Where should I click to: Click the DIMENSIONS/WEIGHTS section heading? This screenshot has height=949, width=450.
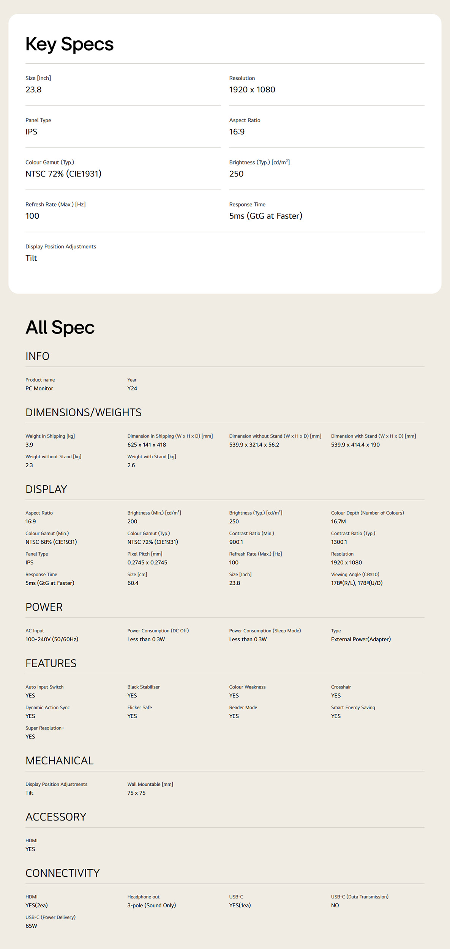point(84,412)
